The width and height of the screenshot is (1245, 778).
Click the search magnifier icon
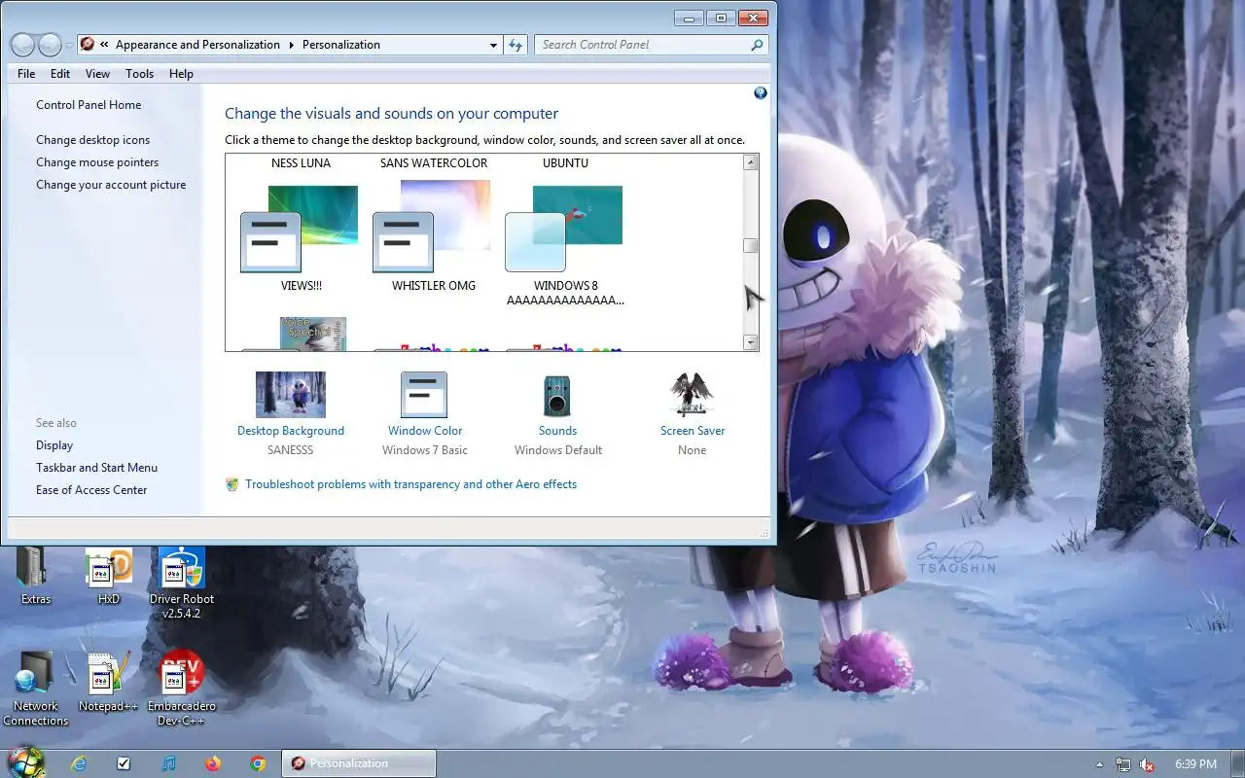757,45
